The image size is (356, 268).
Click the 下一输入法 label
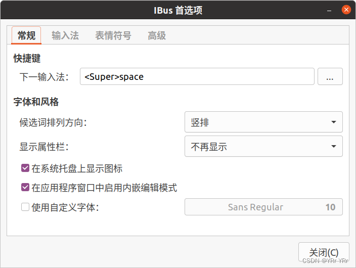click(x=44, y=77)
